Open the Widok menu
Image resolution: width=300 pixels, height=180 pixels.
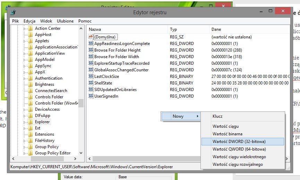pos(46,21)
